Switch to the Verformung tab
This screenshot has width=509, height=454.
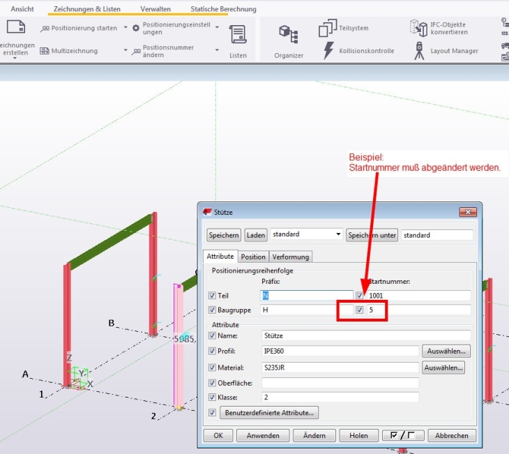coord(290,257)
